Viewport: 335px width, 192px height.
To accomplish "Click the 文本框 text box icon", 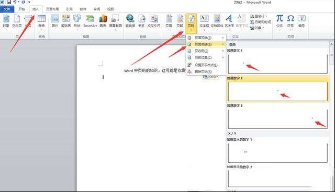I will coord(204,22).
